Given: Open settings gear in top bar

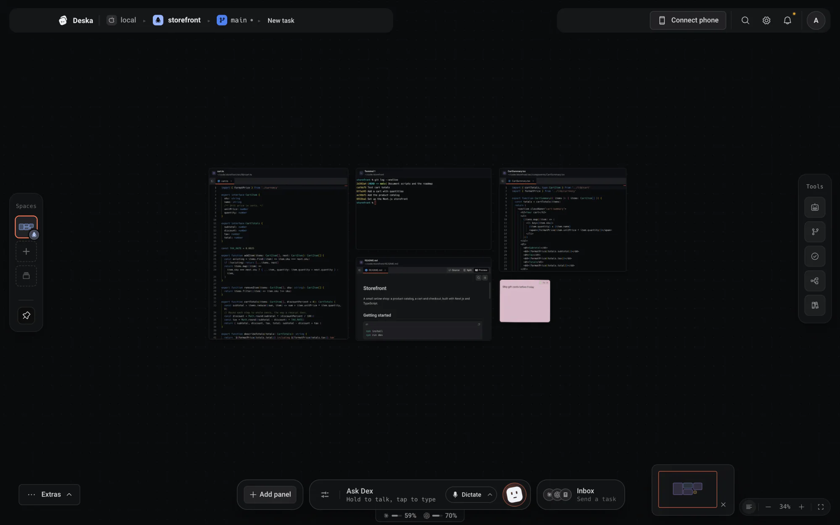Looking at the screenshot, I should (x=766, y=20).
